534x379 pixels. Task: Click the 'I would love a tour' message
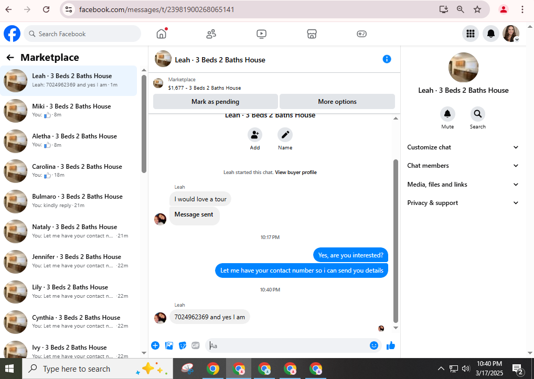[200, 199]
